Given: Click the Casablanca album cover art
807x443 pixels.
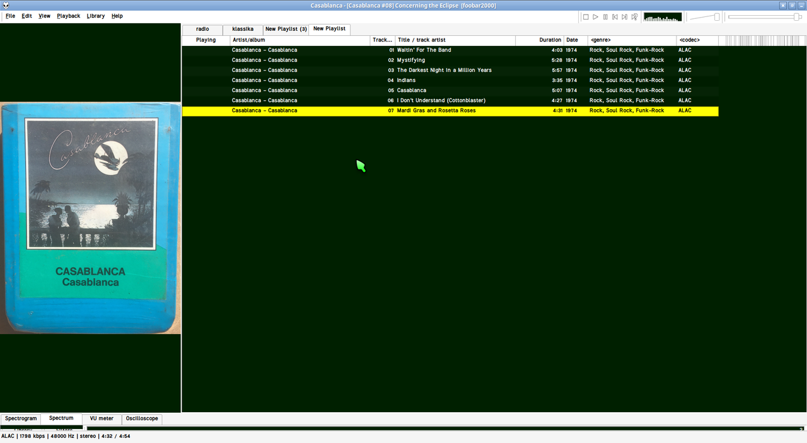Looking at the screenshot, I should click(x=90, y=218).
